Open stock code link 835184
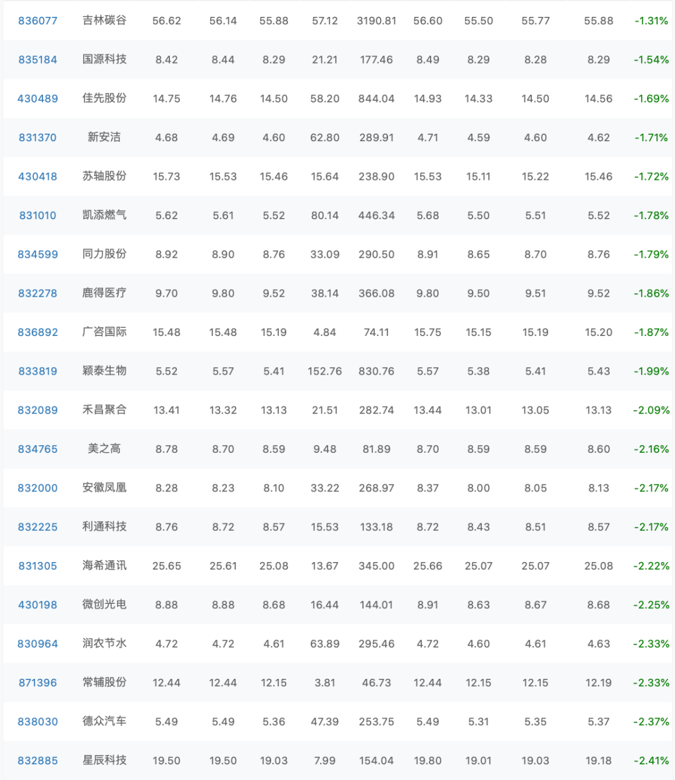 point(37,60)
